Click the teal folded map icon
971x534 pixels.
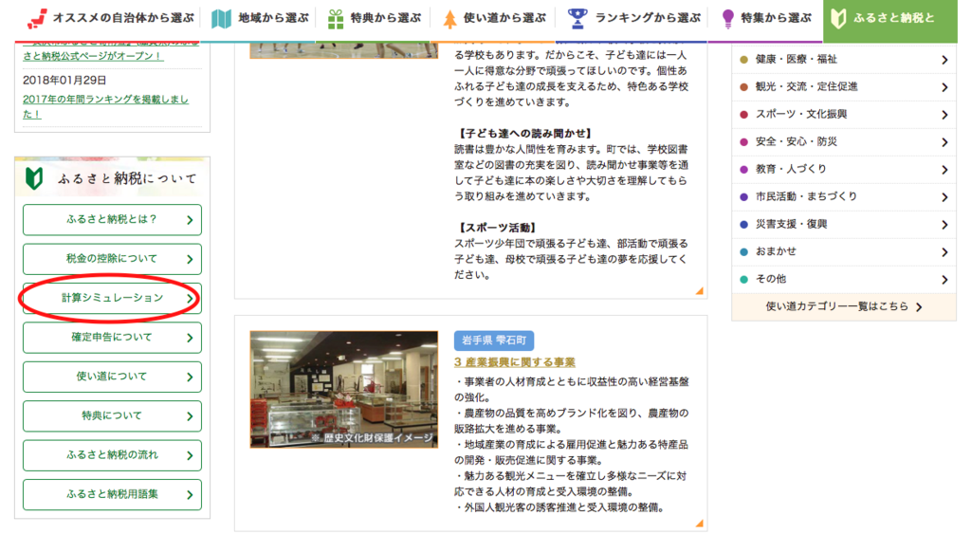[221, 19]
